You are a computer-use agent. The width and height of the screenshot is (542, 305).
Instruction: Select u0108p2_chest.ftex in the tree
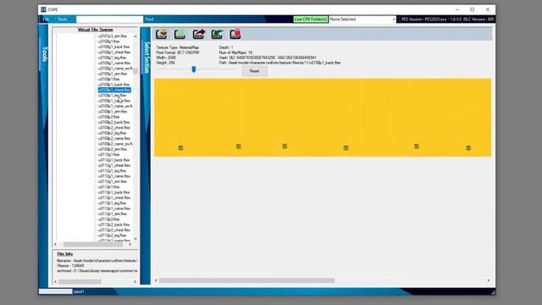(114, 128)
